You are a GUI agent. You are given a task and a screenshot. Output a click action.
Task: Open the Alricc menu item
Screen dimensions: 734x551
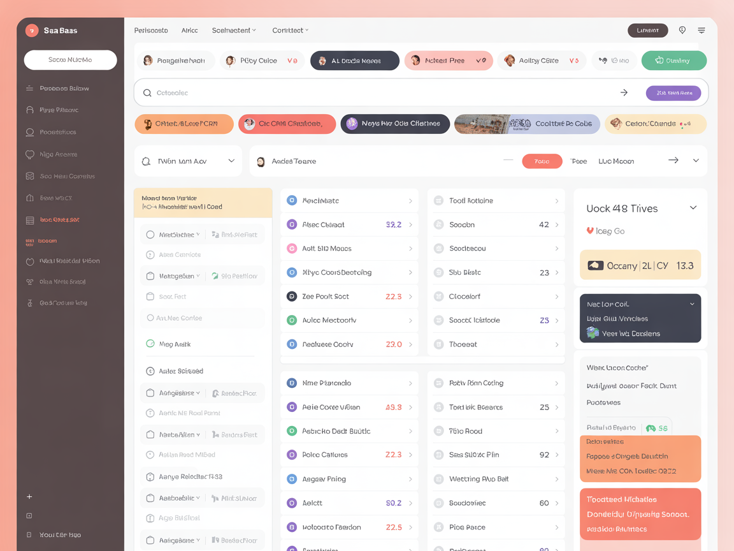(x=190, y=31)
